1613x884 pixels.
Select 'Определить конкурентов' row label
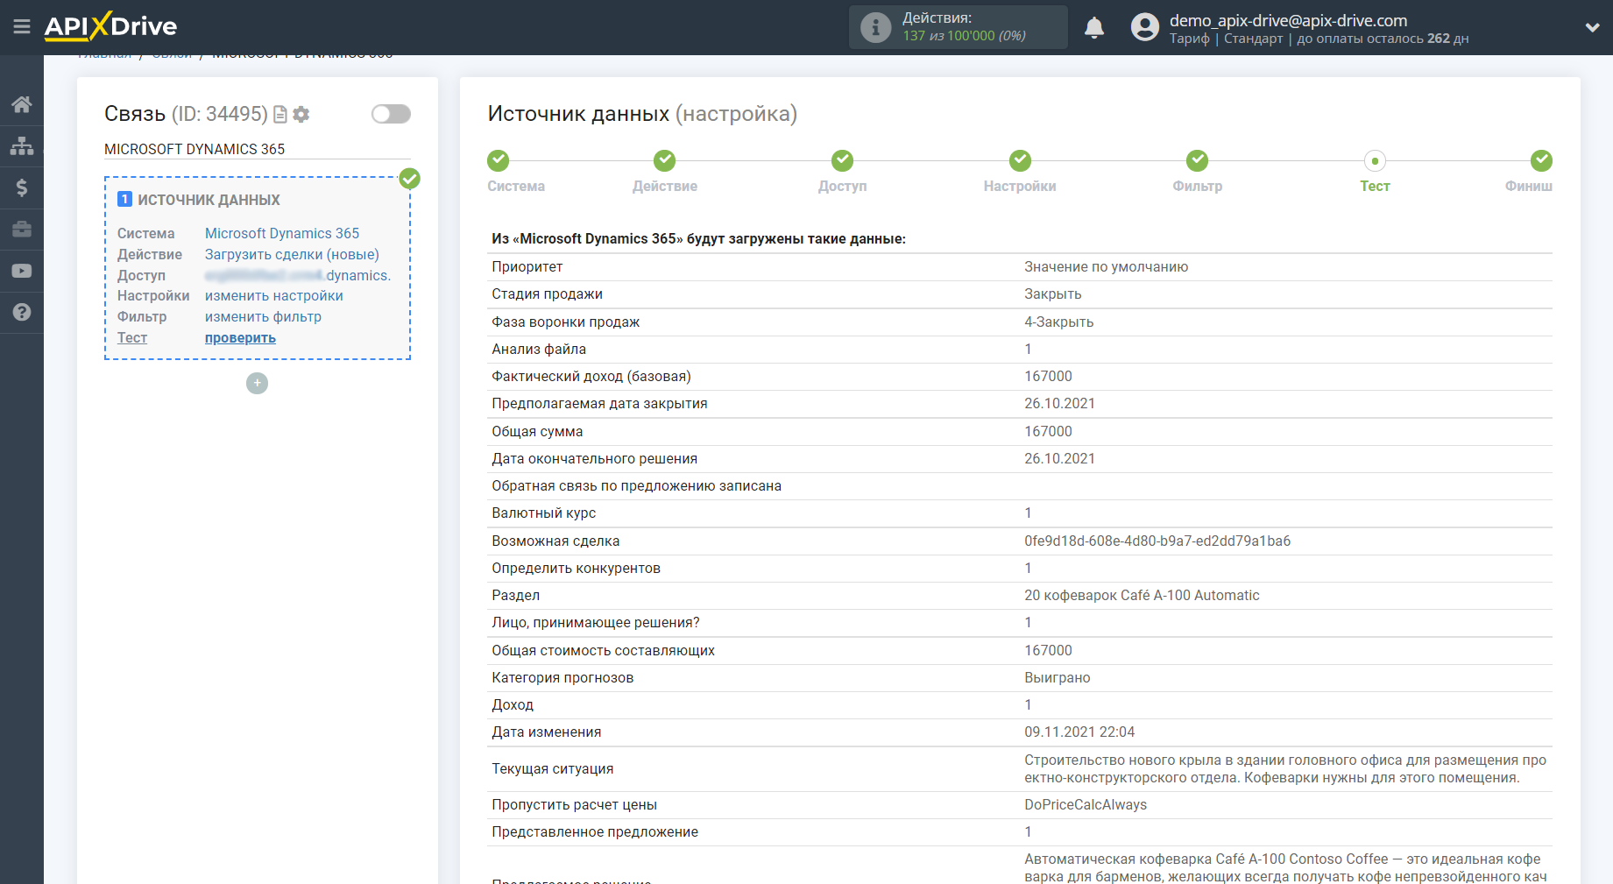click(576, 568)
